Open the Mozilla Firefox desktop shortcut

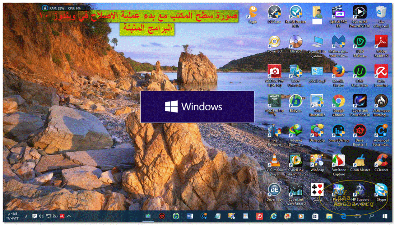tap(338, 71)
